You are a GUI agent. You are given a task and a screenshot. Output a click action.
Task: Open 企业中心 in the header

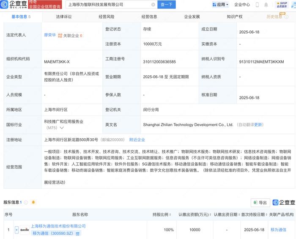click(242, 5)
